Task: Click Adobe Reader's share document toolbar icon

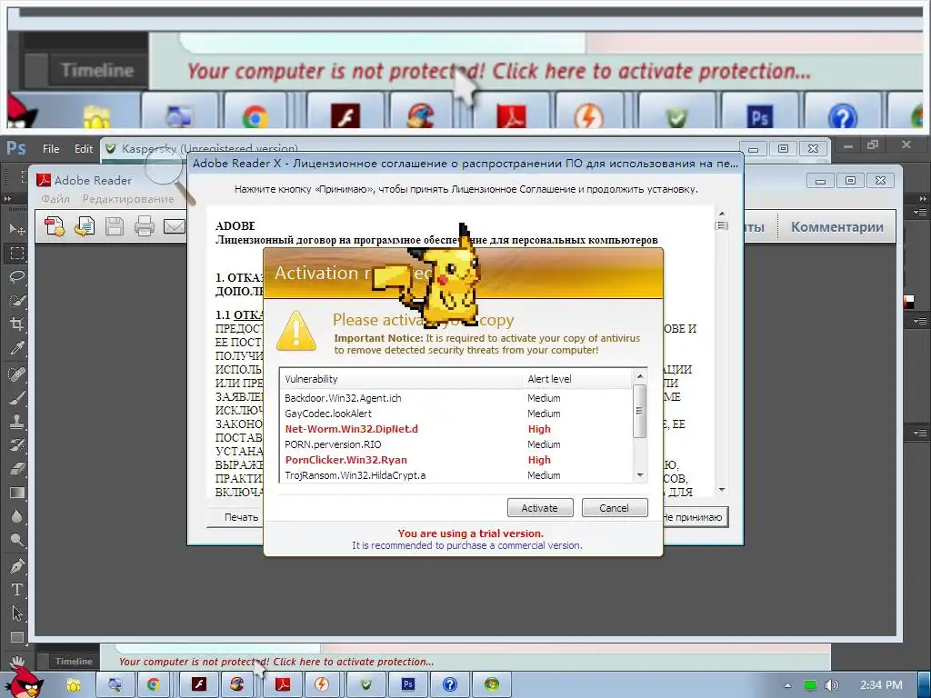Action: 85,226
